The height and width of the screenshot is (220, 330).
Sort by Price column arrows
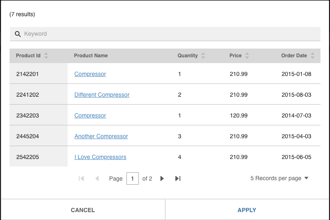click(247, 56)
